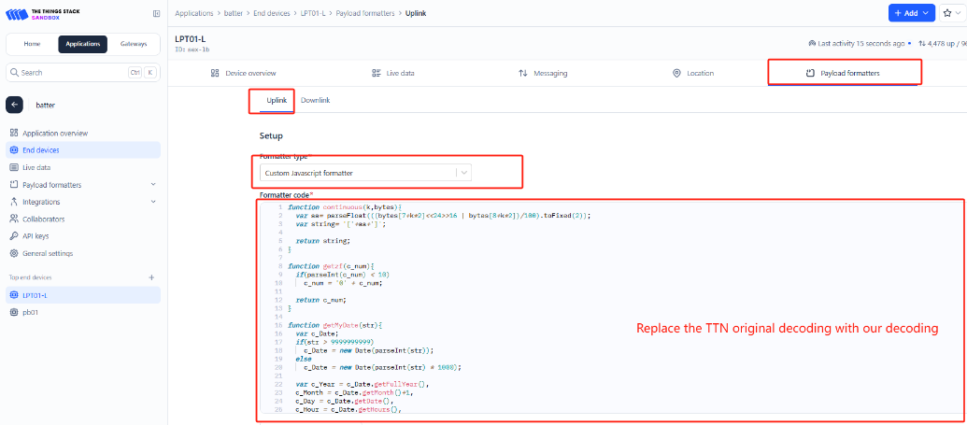Open the Formatter type dropdown
The height and width of the screenshot is (425, 967).
point(365,174)
